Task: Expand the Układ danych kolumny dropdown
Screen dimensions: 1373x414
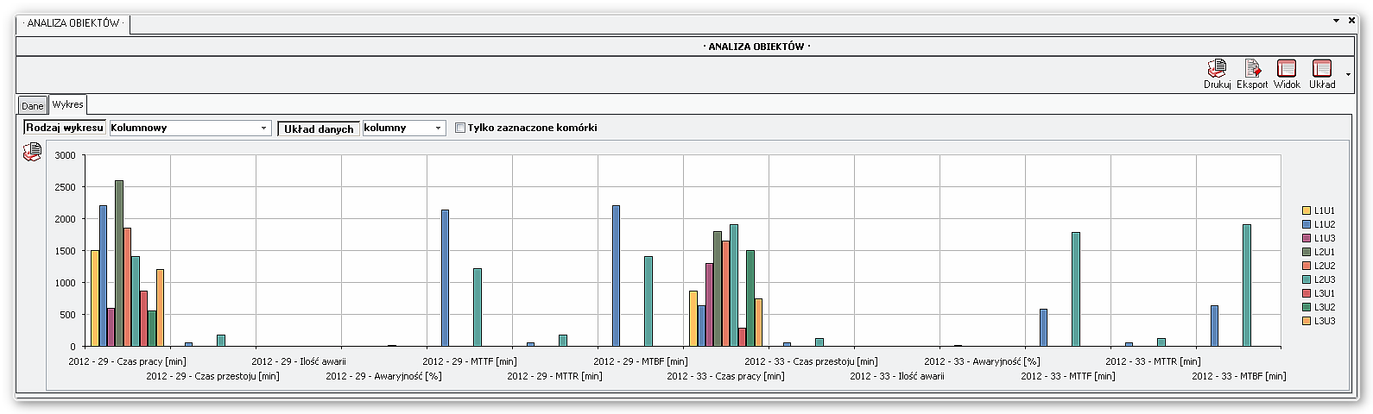Action: 439,129
